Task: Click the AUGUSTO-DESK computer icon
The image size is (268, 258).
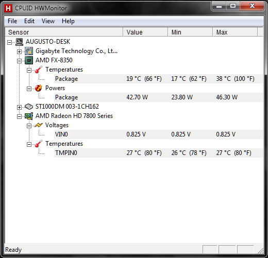Action: [x=19, y=42]
